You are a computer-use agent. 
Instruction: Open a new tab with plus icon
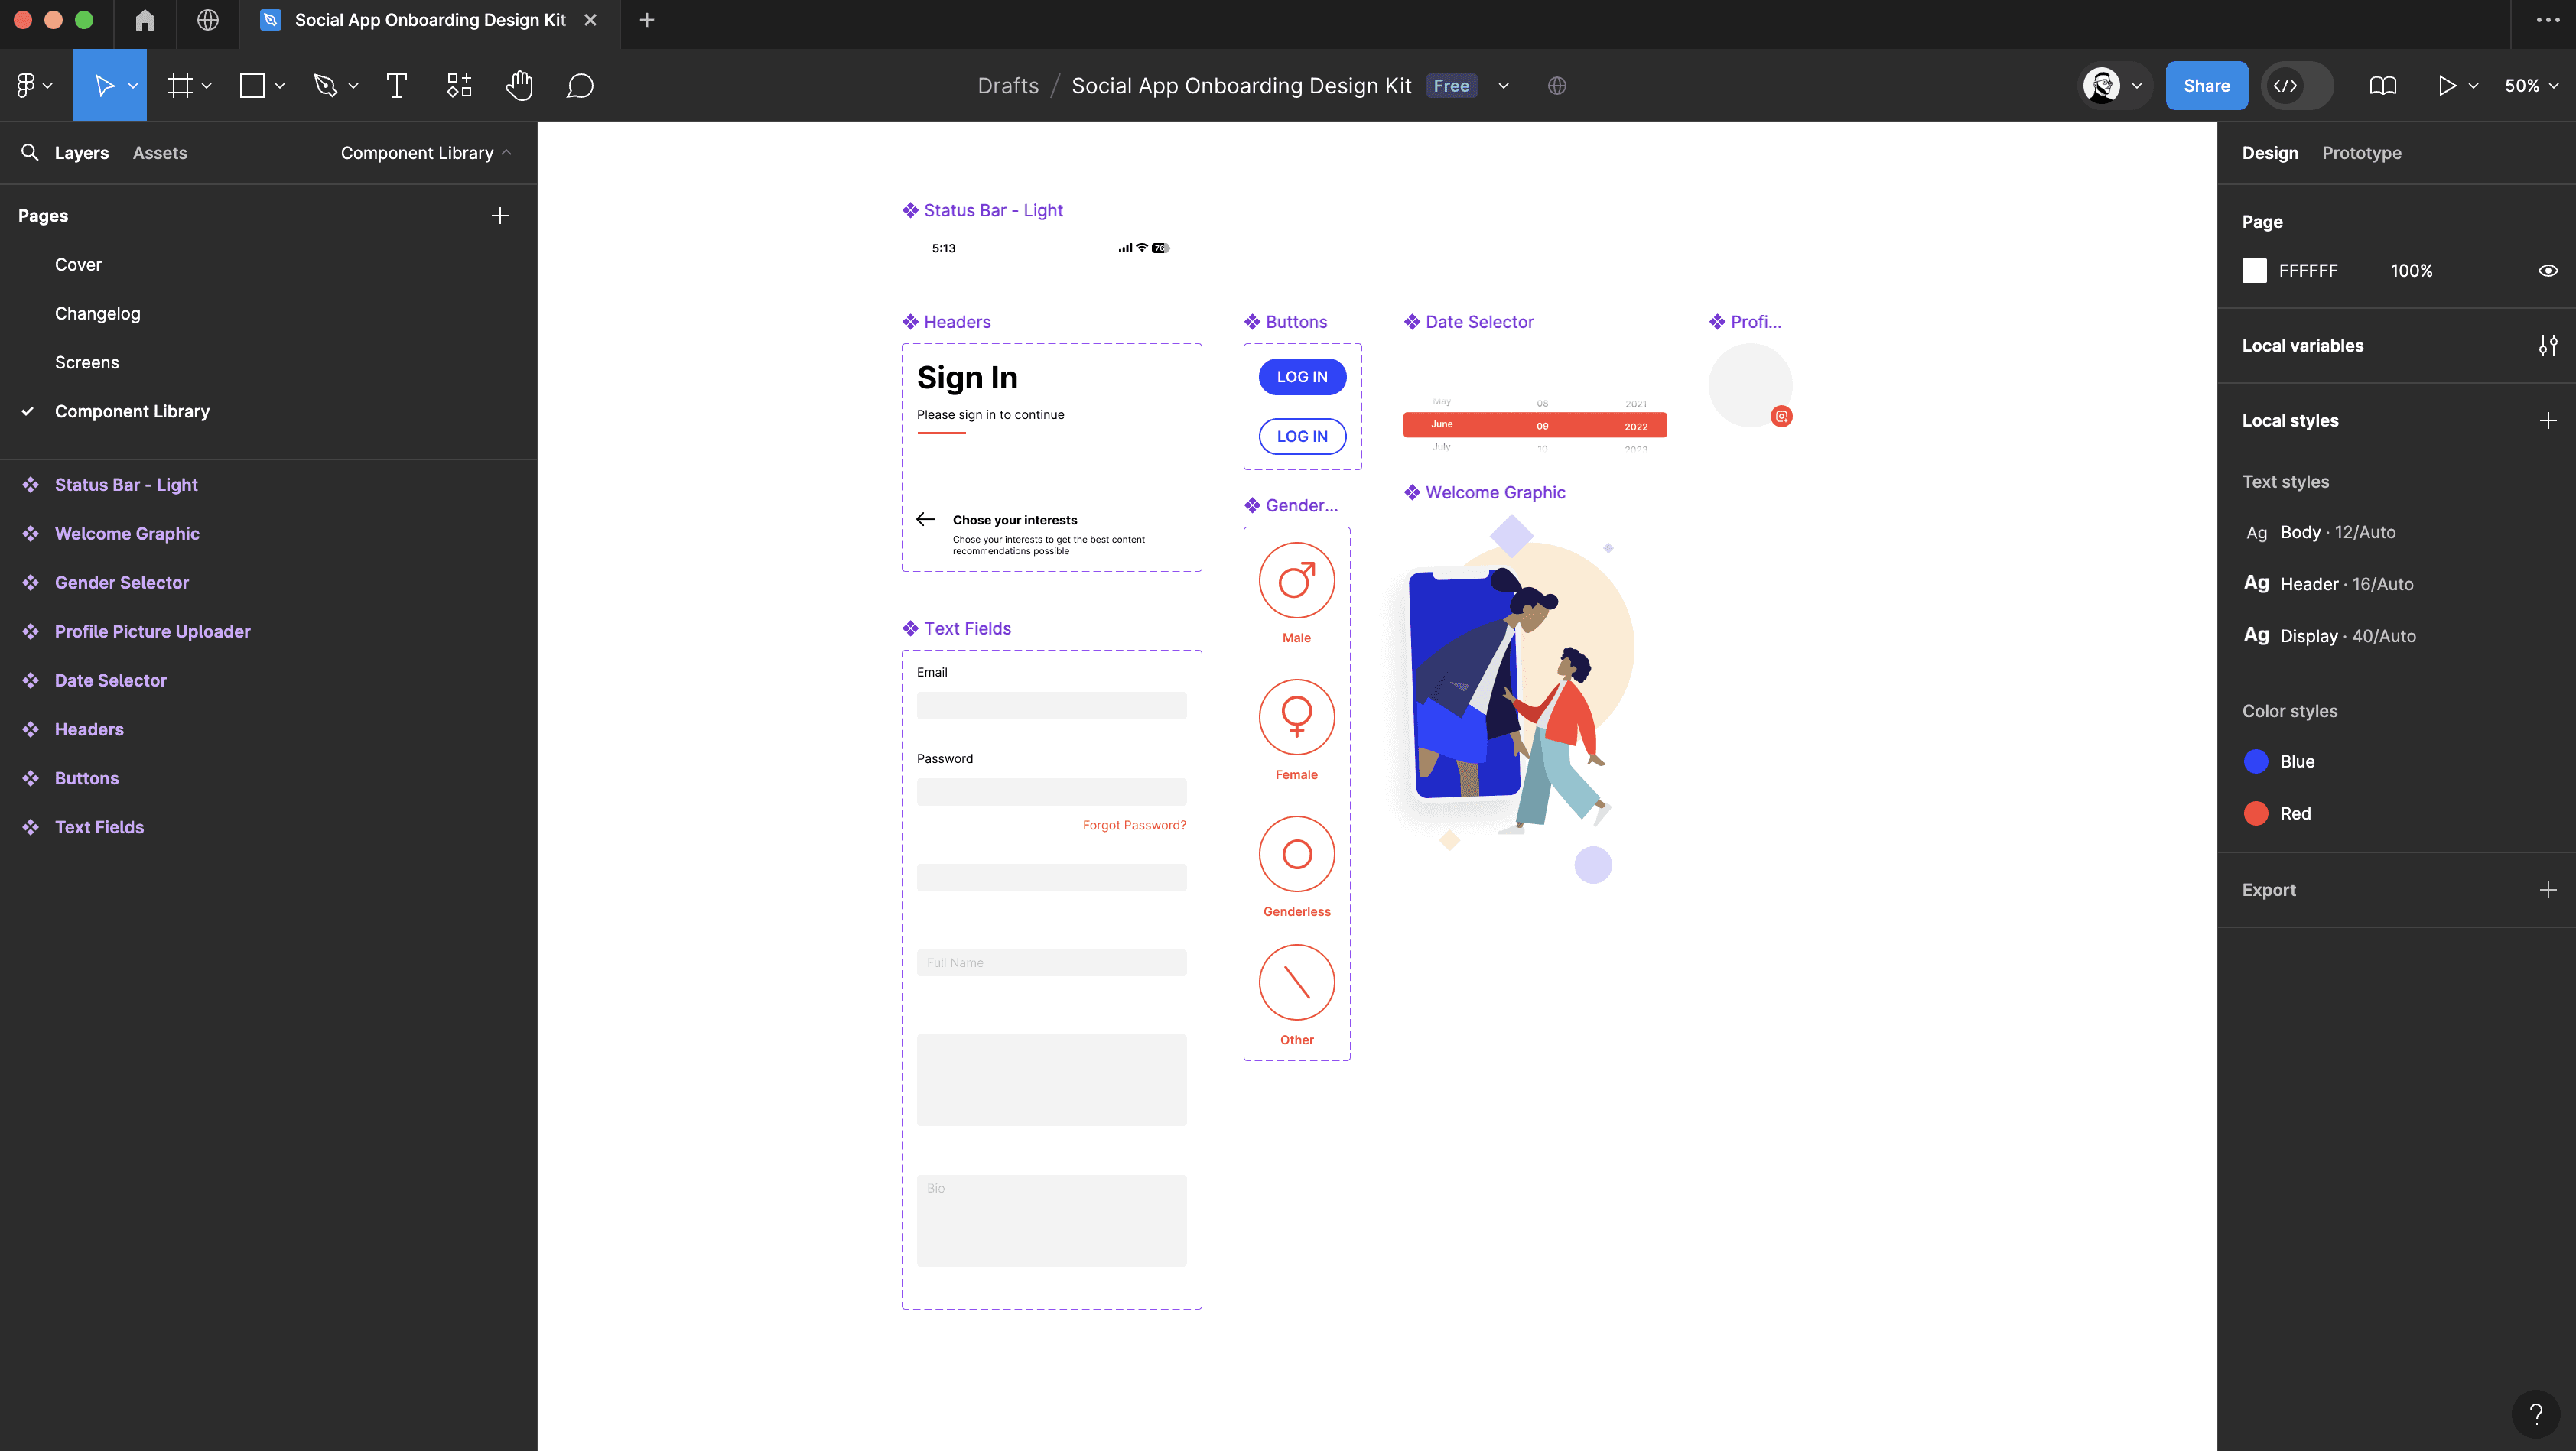click(x=647, y=20)
